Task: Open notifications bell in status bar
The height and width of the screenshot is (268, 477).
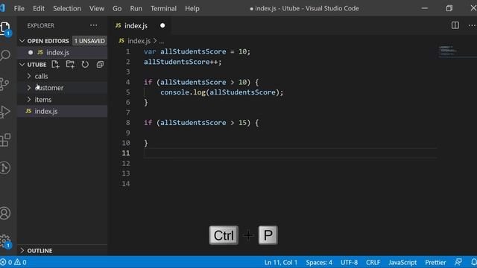Action: point(474,262)
